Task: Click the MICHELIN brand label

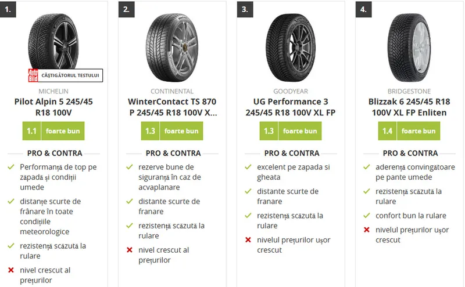Action: click(53, 91)
